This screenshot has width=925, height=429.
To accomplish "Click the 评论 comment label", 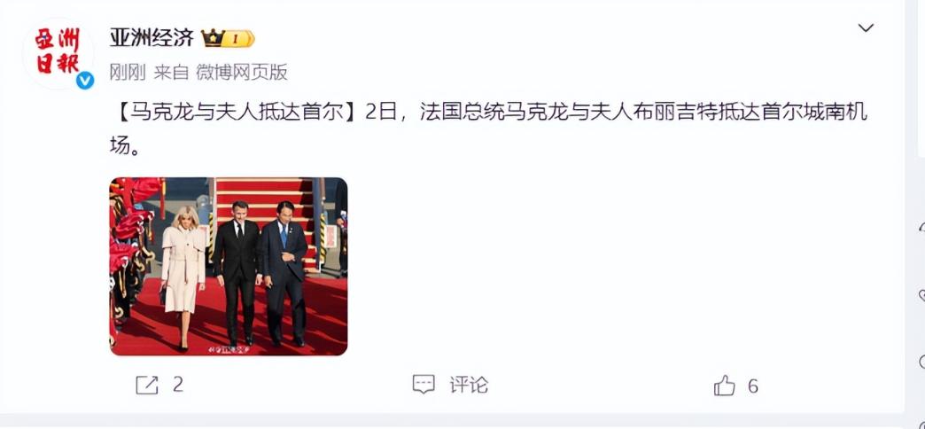I will 469,386.
